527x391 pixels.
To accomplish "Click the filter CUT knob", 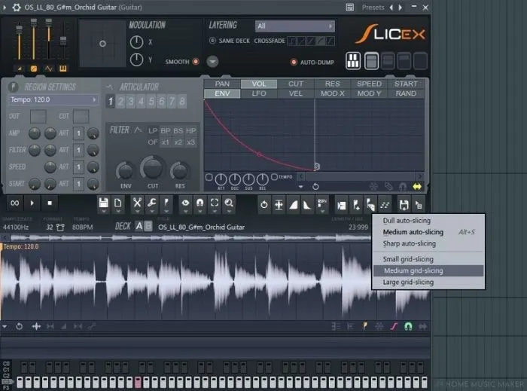I will point(152,168).
